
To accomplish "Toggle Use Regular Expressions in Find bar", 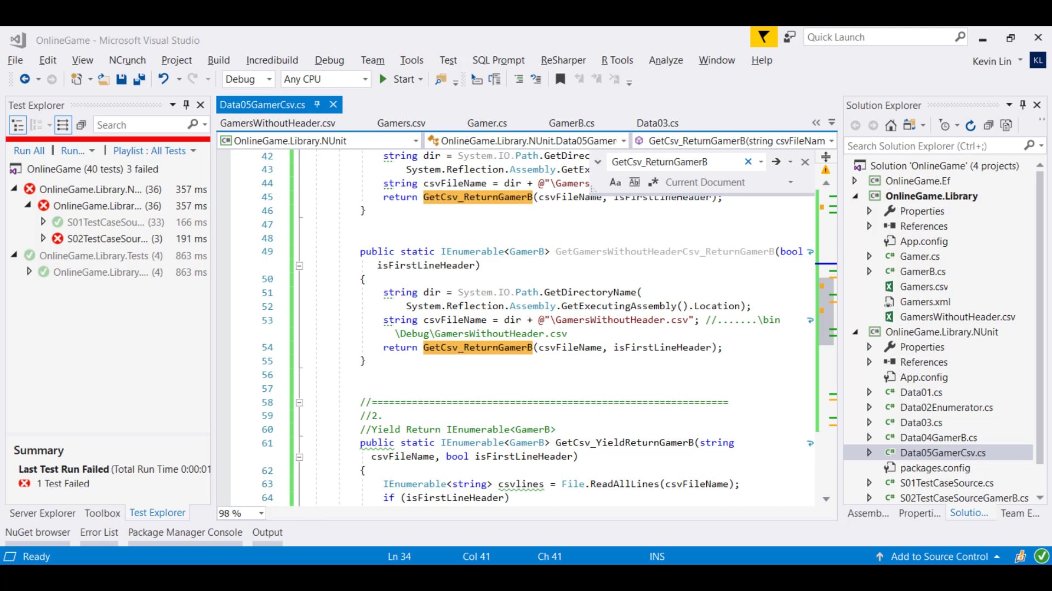I will pyautogui.click(x=654, y=182).
